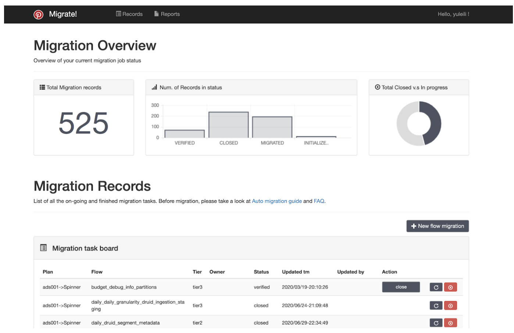The height and width of the screenshot is (333, 514).
Task: Open the Records menu item
Action: click(x=129, y=14)
